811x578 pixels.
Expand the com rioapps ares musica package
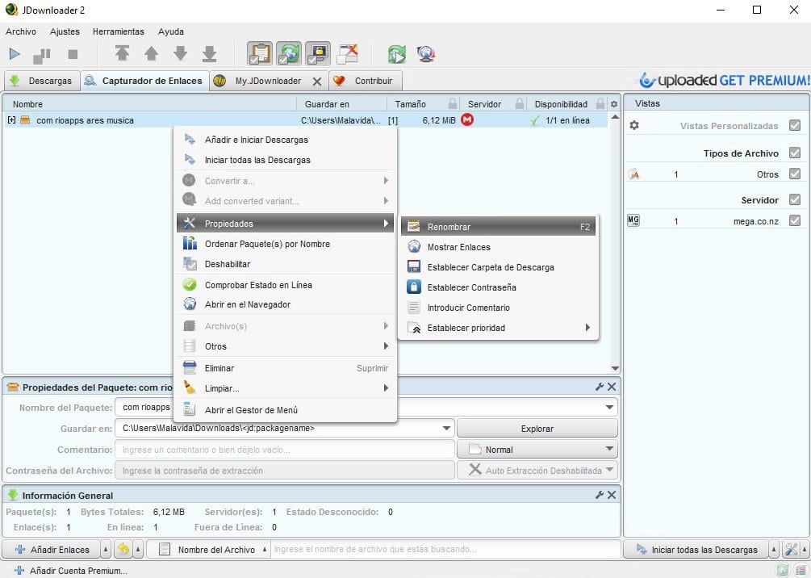(x=11, y=120)
